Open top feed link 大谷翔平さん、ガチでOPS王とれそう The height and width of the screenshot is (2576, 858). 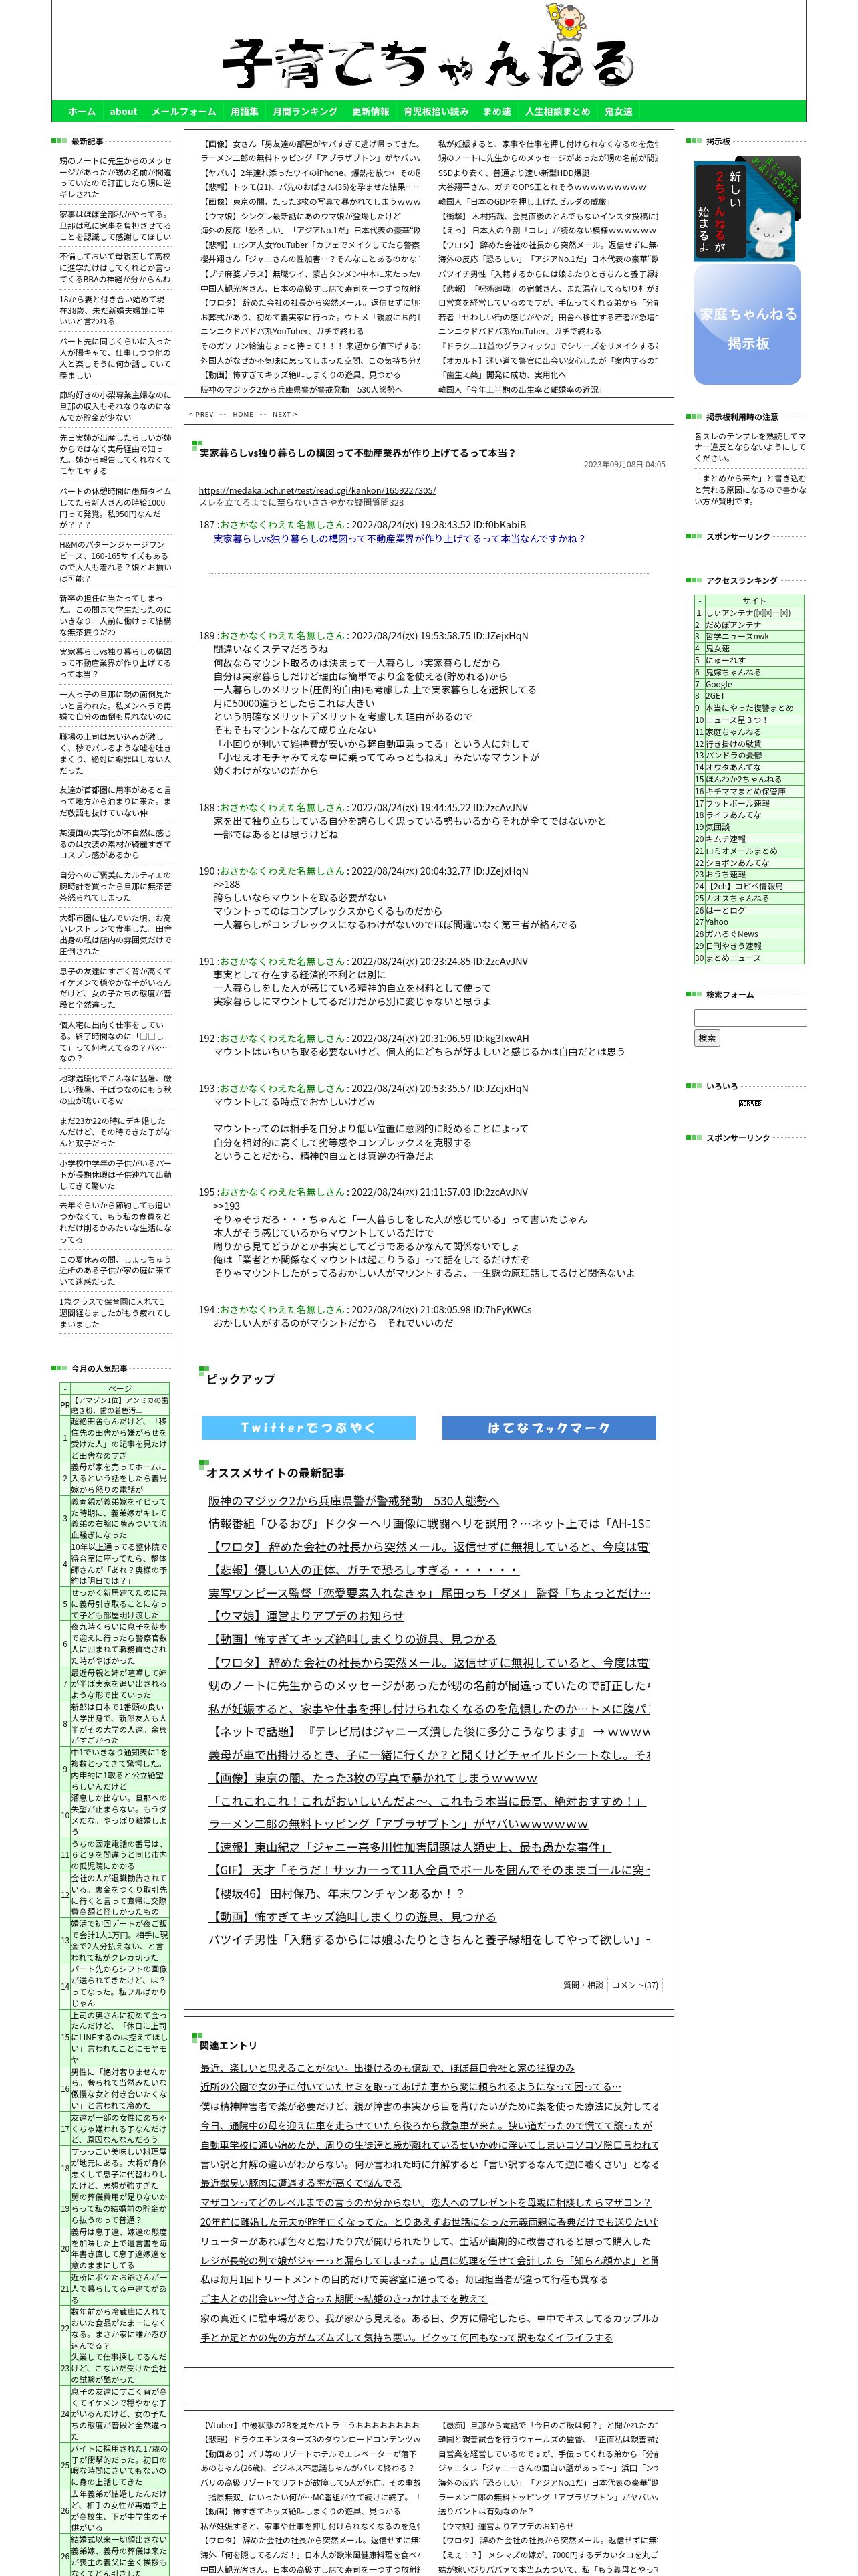(541, 187)
